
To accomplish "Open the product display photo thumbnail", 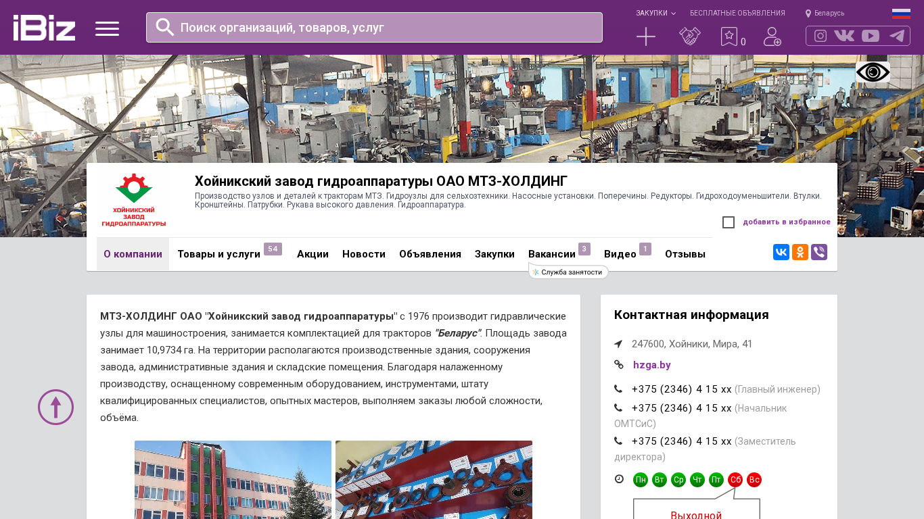I will pos(434,480).
